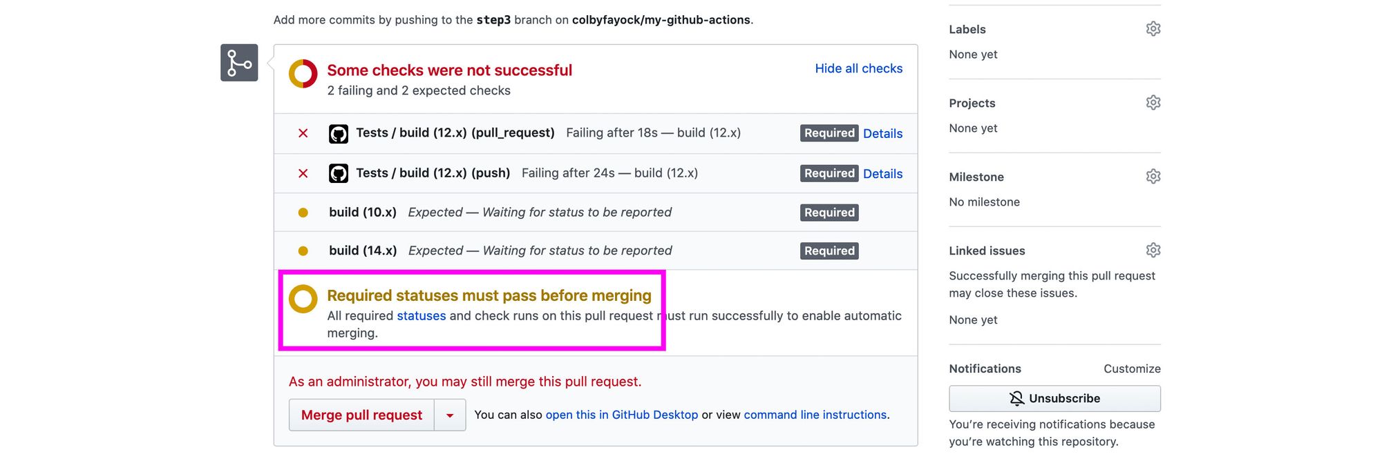Click Customize notifications
Viewport: 1382px width, 461px height.
pos(1132,369)
